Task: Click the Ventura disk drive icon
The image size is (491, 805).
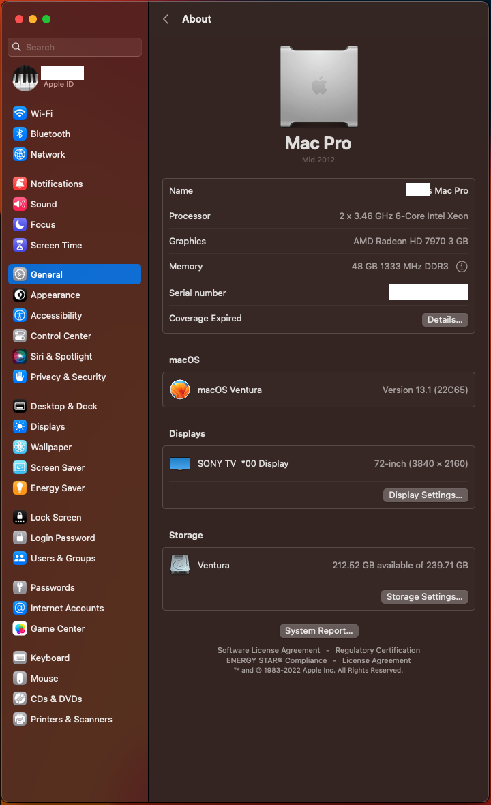Action: click(180, 565)
